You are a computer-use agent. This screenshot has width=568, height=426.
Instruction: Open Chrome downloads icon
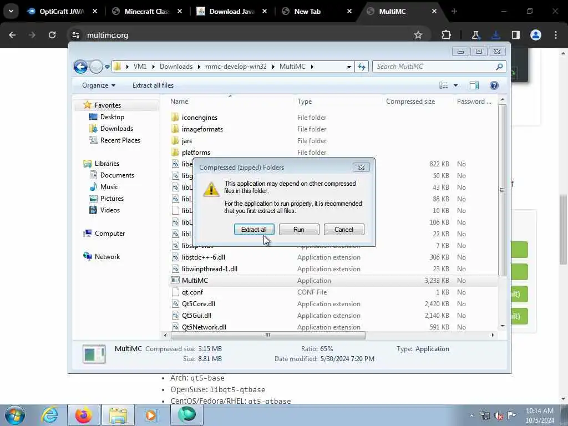[x=495, y=35]
